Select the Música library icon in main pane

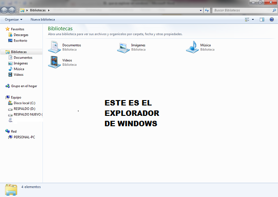193,47
